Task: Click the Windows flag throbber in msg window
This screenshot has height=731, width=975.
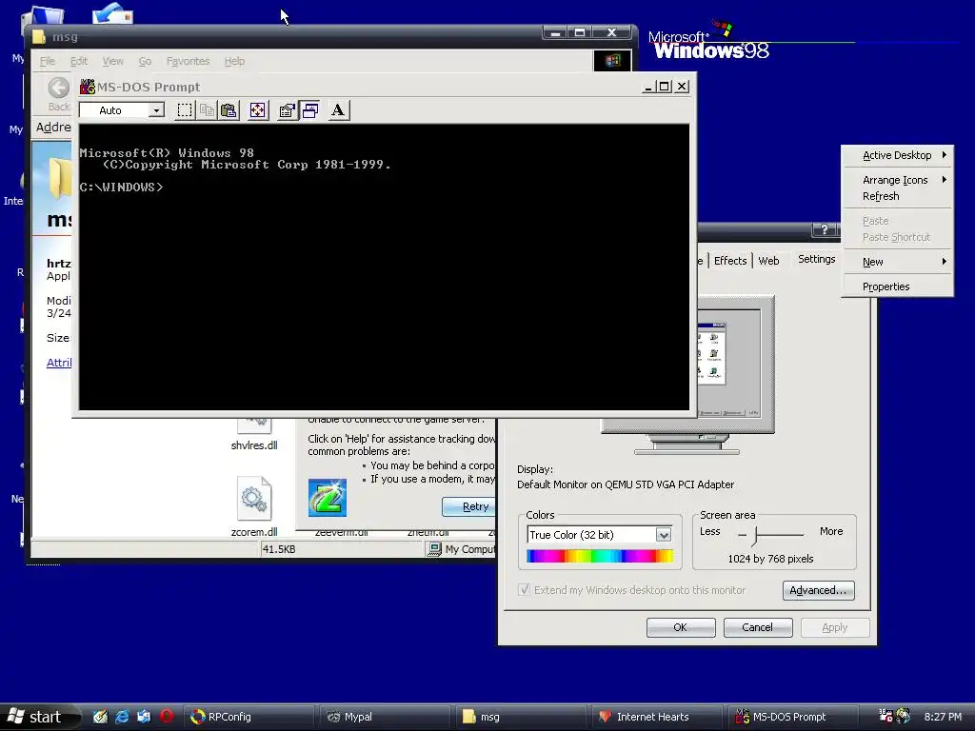Action: [x=612, y=60]
